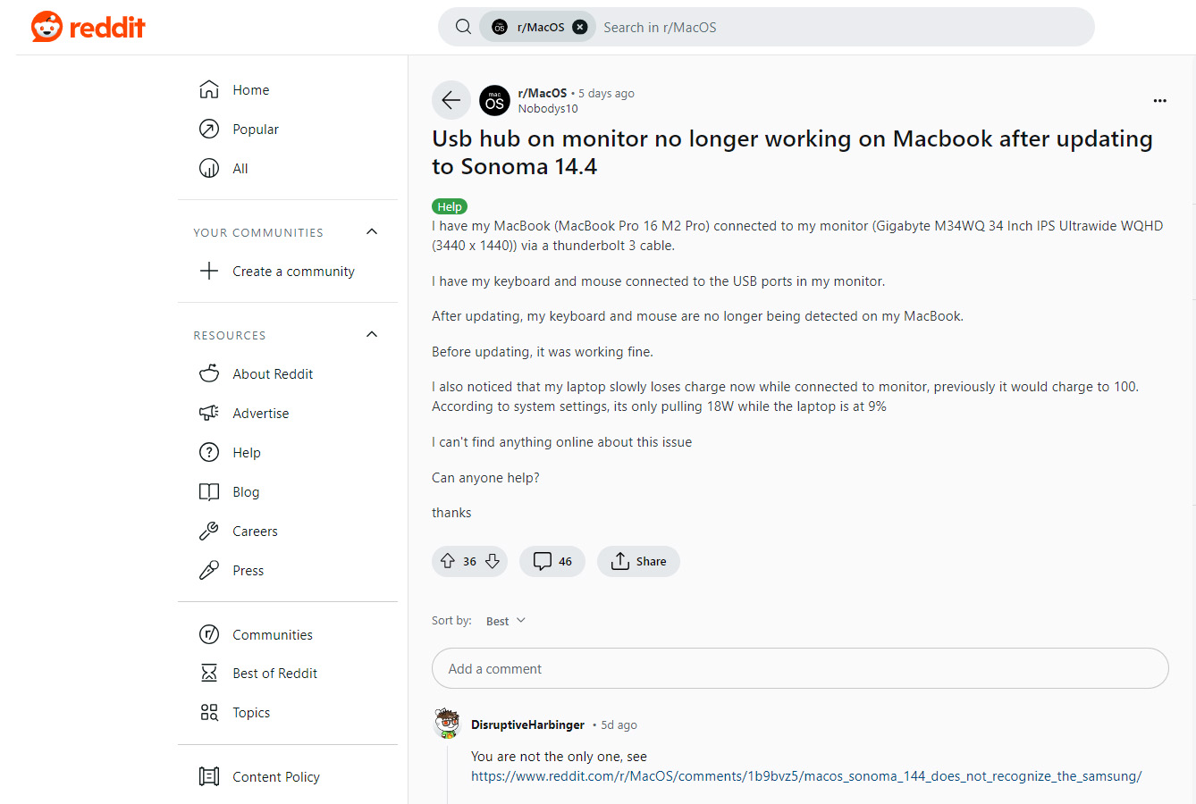This screenshot has height=804, width=1196.
Task: Click the 46 comments button
Action: (552, 561)
